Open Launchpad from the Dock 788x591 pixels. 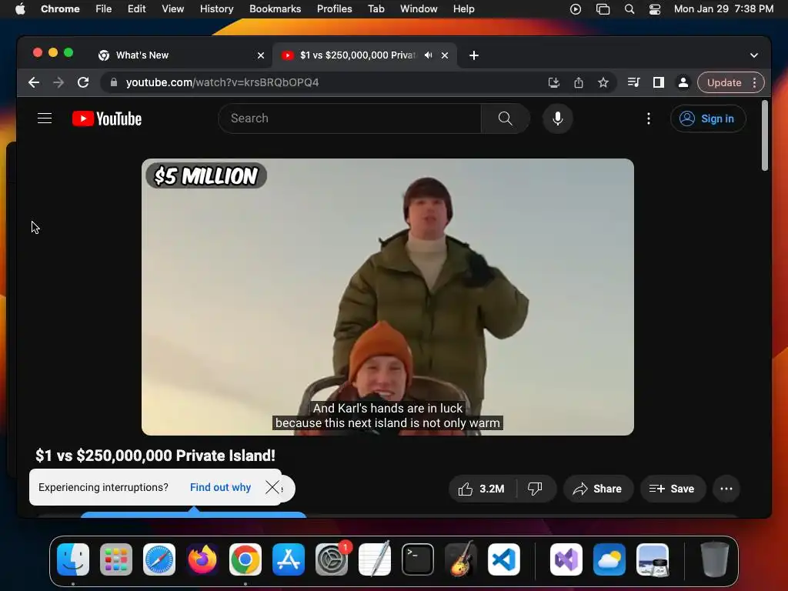pyautogui.click(x=116, y=559)
